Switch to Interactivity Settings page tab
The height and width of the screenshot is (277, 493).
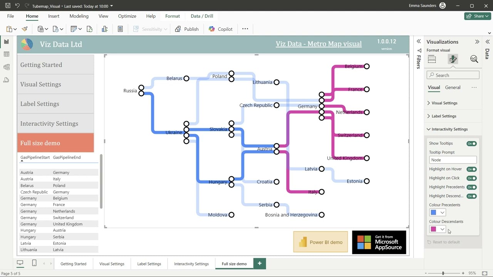191,264
